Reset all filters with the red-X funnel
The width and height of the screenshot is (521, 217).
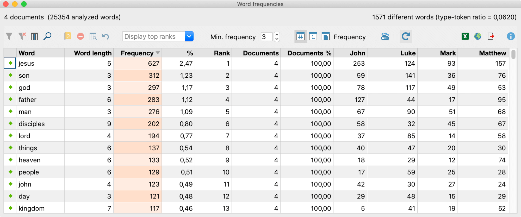pos(22,36)
